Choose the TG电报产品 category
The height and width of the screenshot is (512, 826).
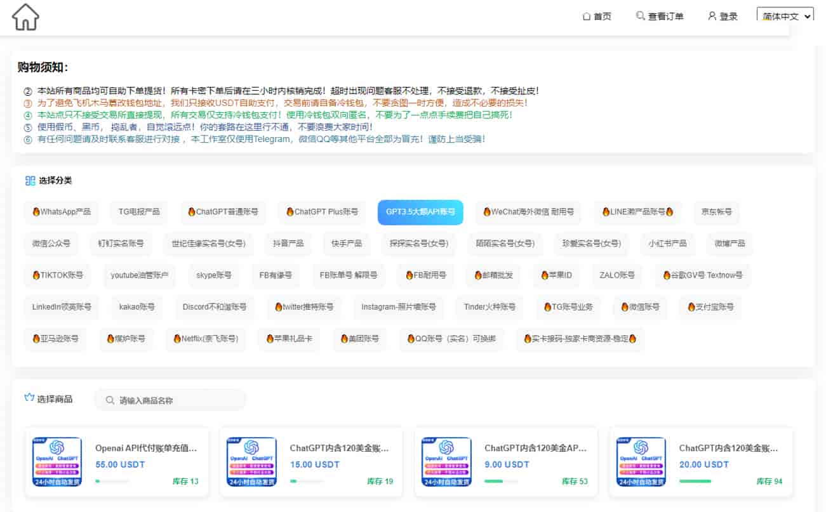point(139,212)
